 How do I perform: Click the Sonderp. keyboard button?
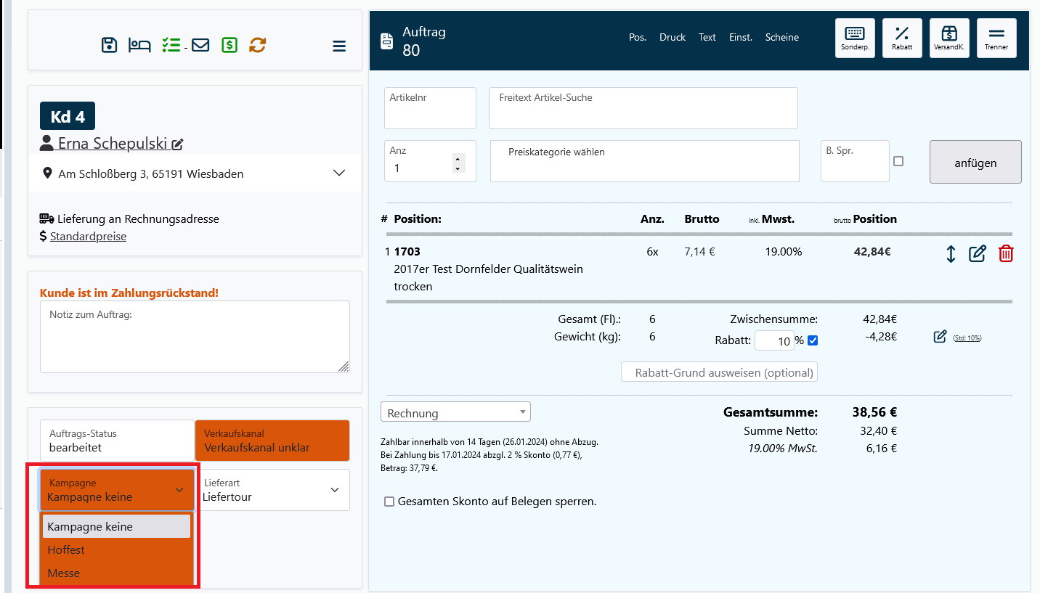point(855,38)
